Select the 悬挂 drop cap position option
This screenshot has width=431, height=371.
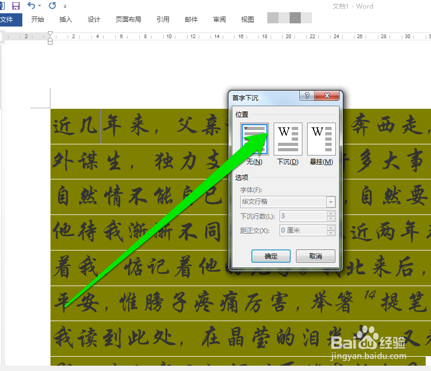click(x=320, y=139)
